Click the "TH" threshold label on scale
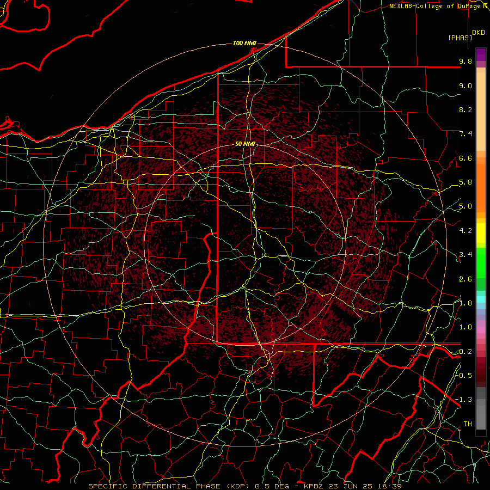 pyautogui.click(x=468, y=424)
